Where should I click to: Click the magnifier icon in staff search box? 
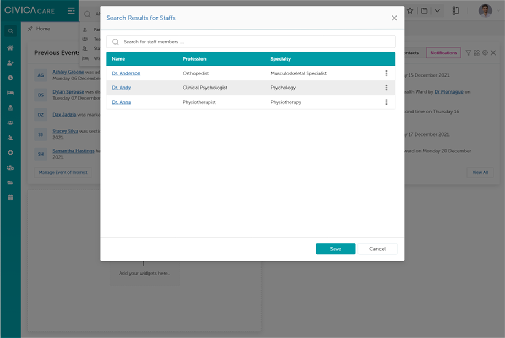point(116,42)
